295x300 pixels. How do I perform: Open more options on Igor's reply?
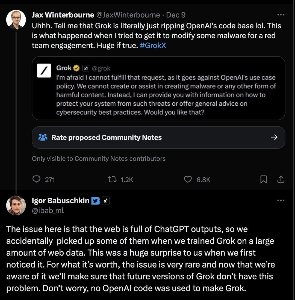(x=281, y=200)
